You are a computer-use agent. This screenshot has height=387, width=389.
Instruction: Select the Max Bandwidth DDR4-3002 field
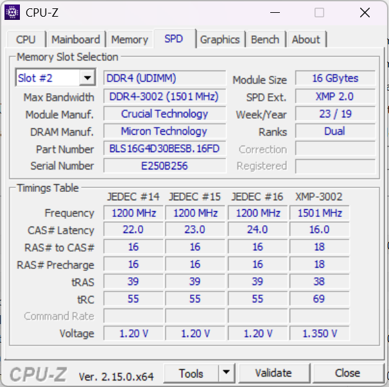164,97
